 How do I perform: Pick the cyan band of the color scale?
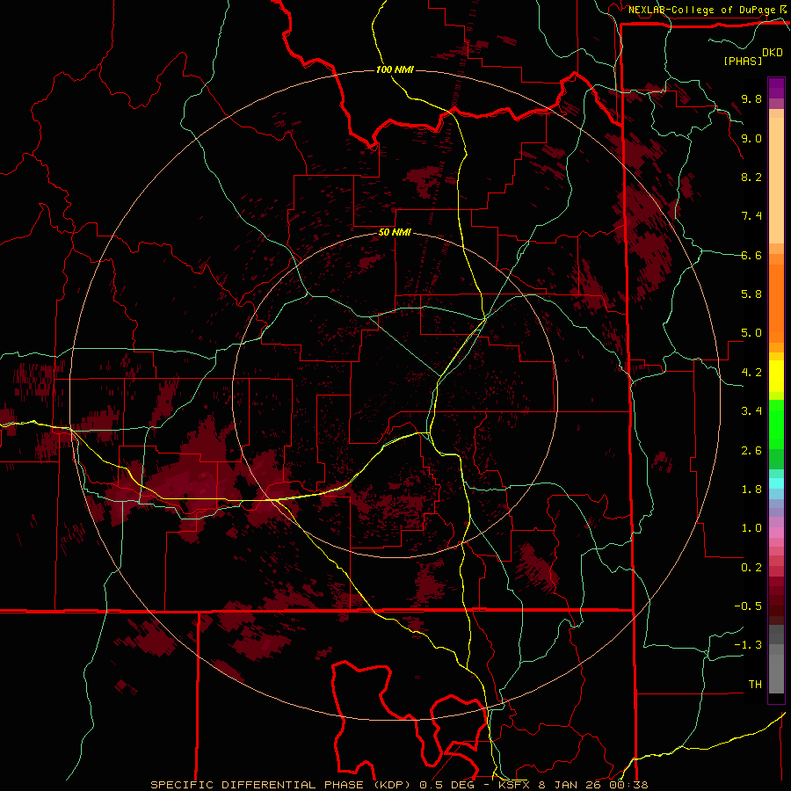(776, 483)
